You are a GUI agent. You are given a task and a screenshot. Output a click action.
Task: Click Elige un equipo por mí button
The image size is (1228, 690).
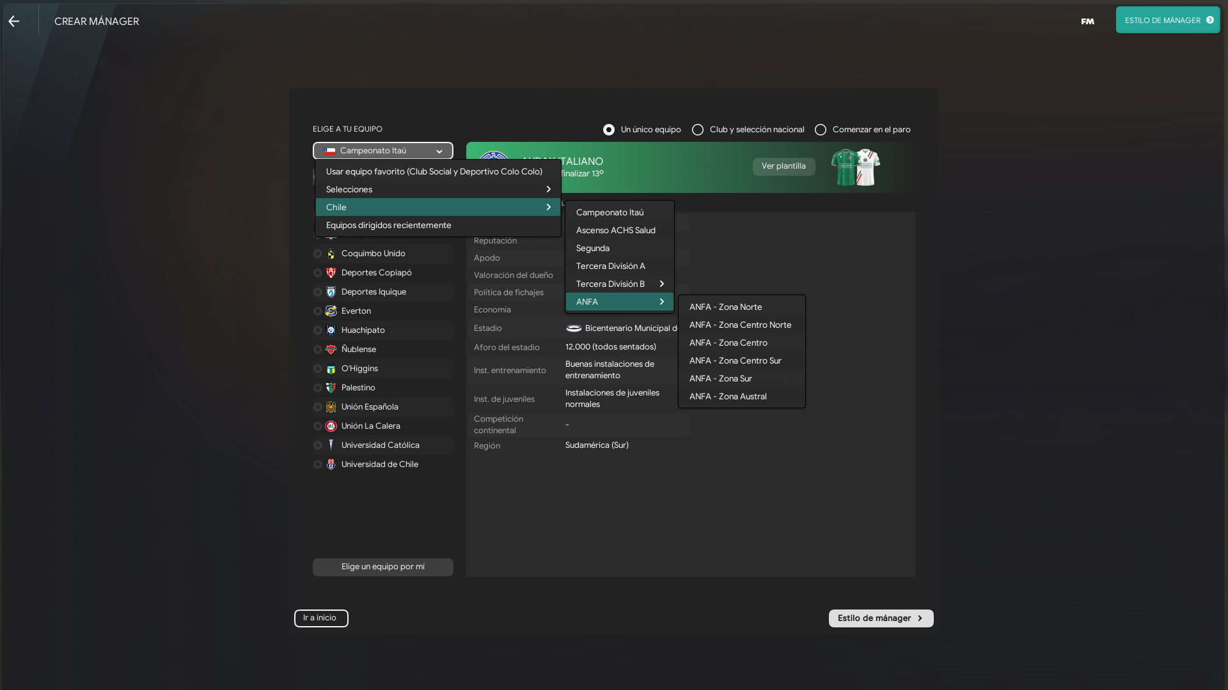coord(383,567)
